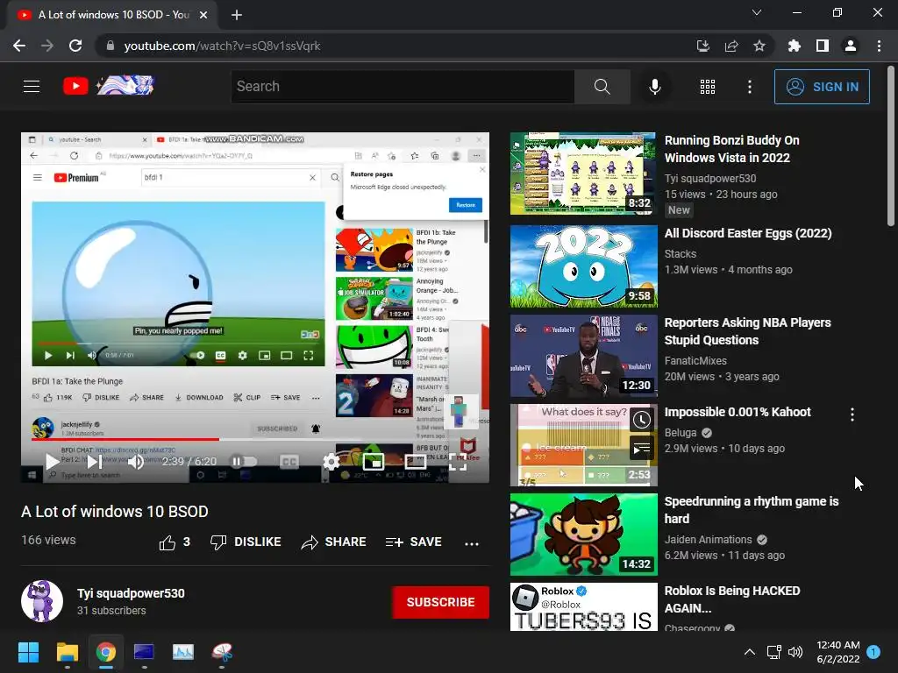Open Running Bonzi Buddy video thumbnail
This screenshot has width=898, height=673.
coord(583,174)
